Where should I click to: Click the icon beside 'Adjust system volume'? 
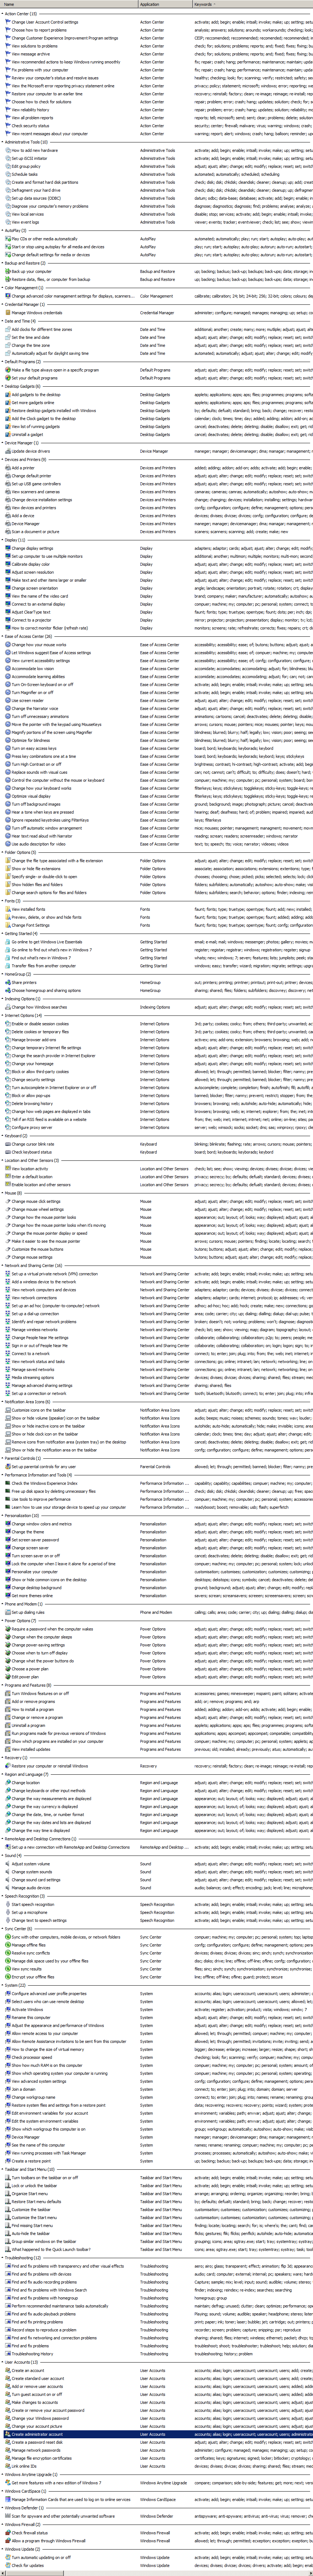pos(8,1864)
